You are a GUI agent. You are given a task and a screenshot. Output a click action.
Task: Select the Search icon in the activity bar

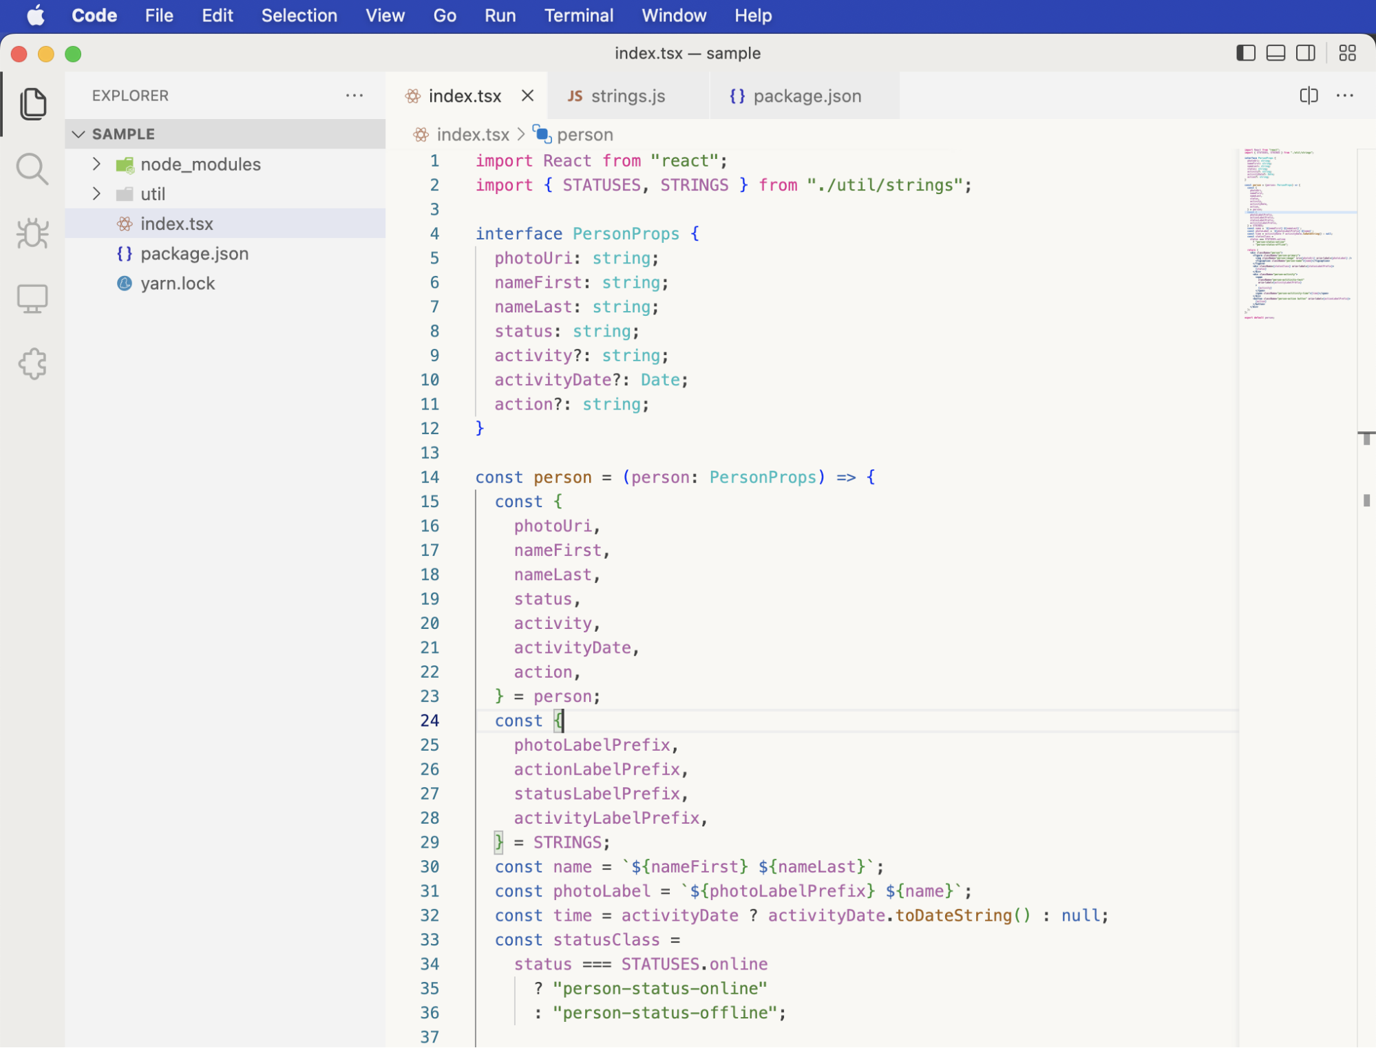pyautogui.click(x=33, y=169)
